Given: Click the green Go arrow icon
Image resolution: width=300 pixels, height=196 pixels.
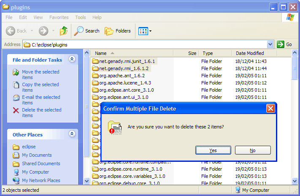Looking at the screenshot, I should pos(281,44).
